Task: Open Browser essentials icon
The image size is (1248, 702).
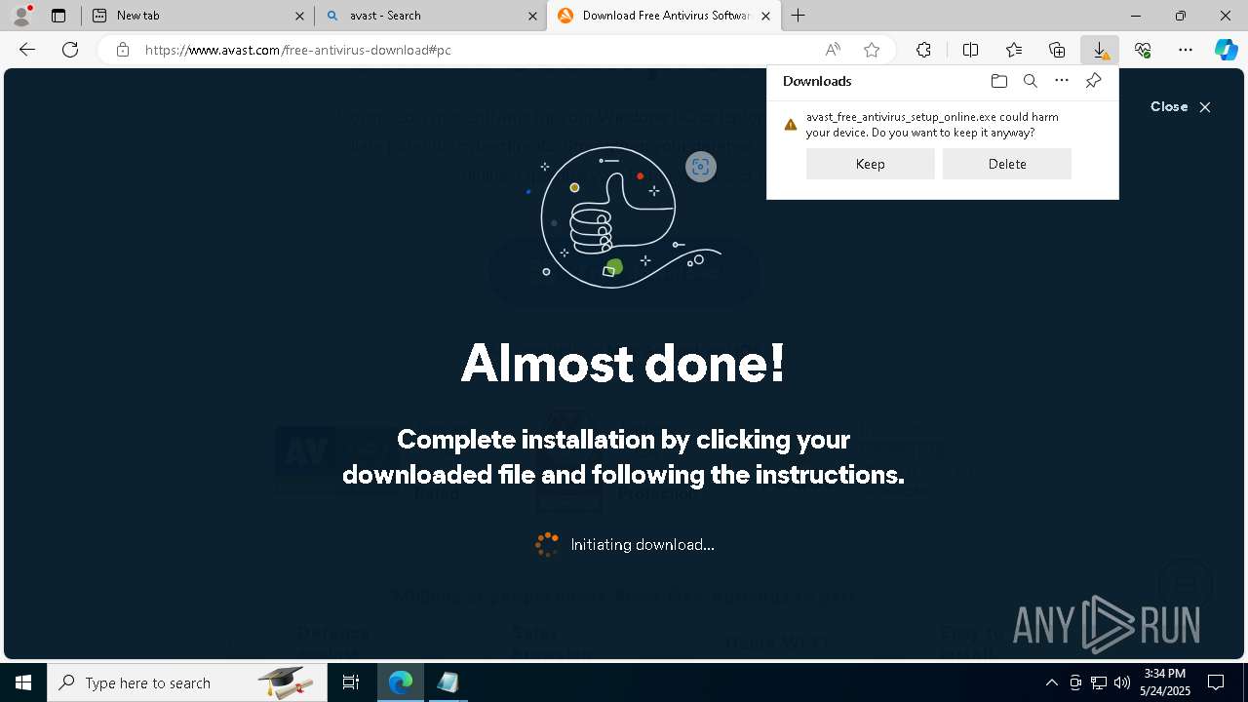Action: [x=1143, y=50]
